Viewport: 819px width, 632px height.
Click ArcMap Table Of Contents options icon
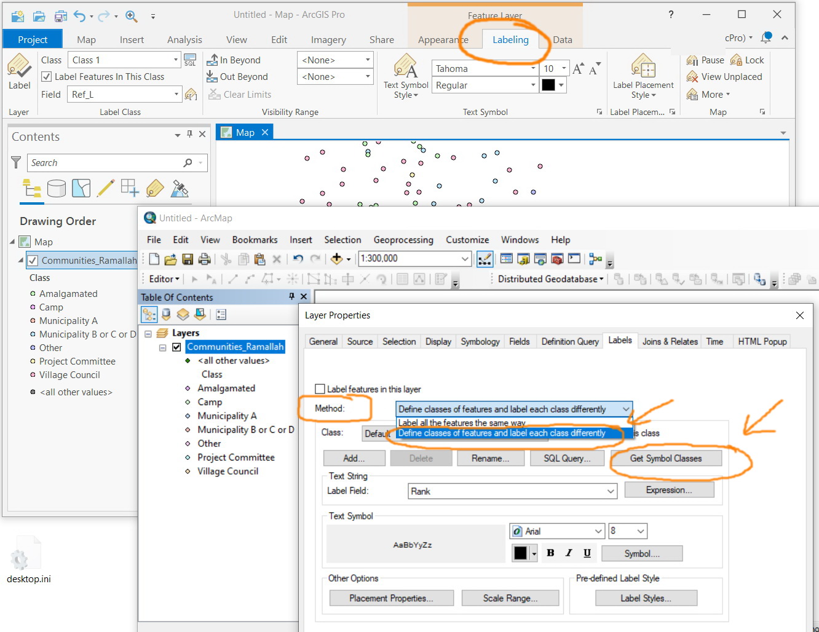coord(221,315)
